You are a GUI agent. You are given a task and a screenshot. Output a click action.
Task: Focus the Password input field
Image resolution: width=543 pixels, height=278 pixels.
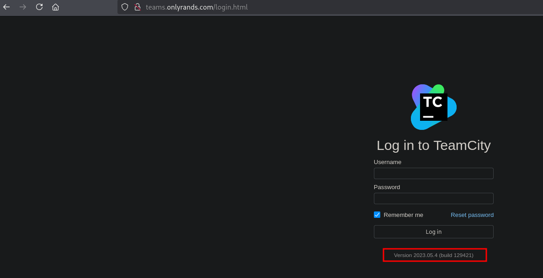coord(433,198)
